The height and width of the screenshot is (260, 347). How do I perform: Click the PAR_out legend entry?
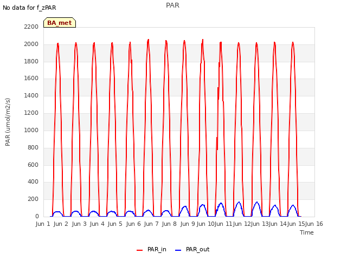pos(192,250)
